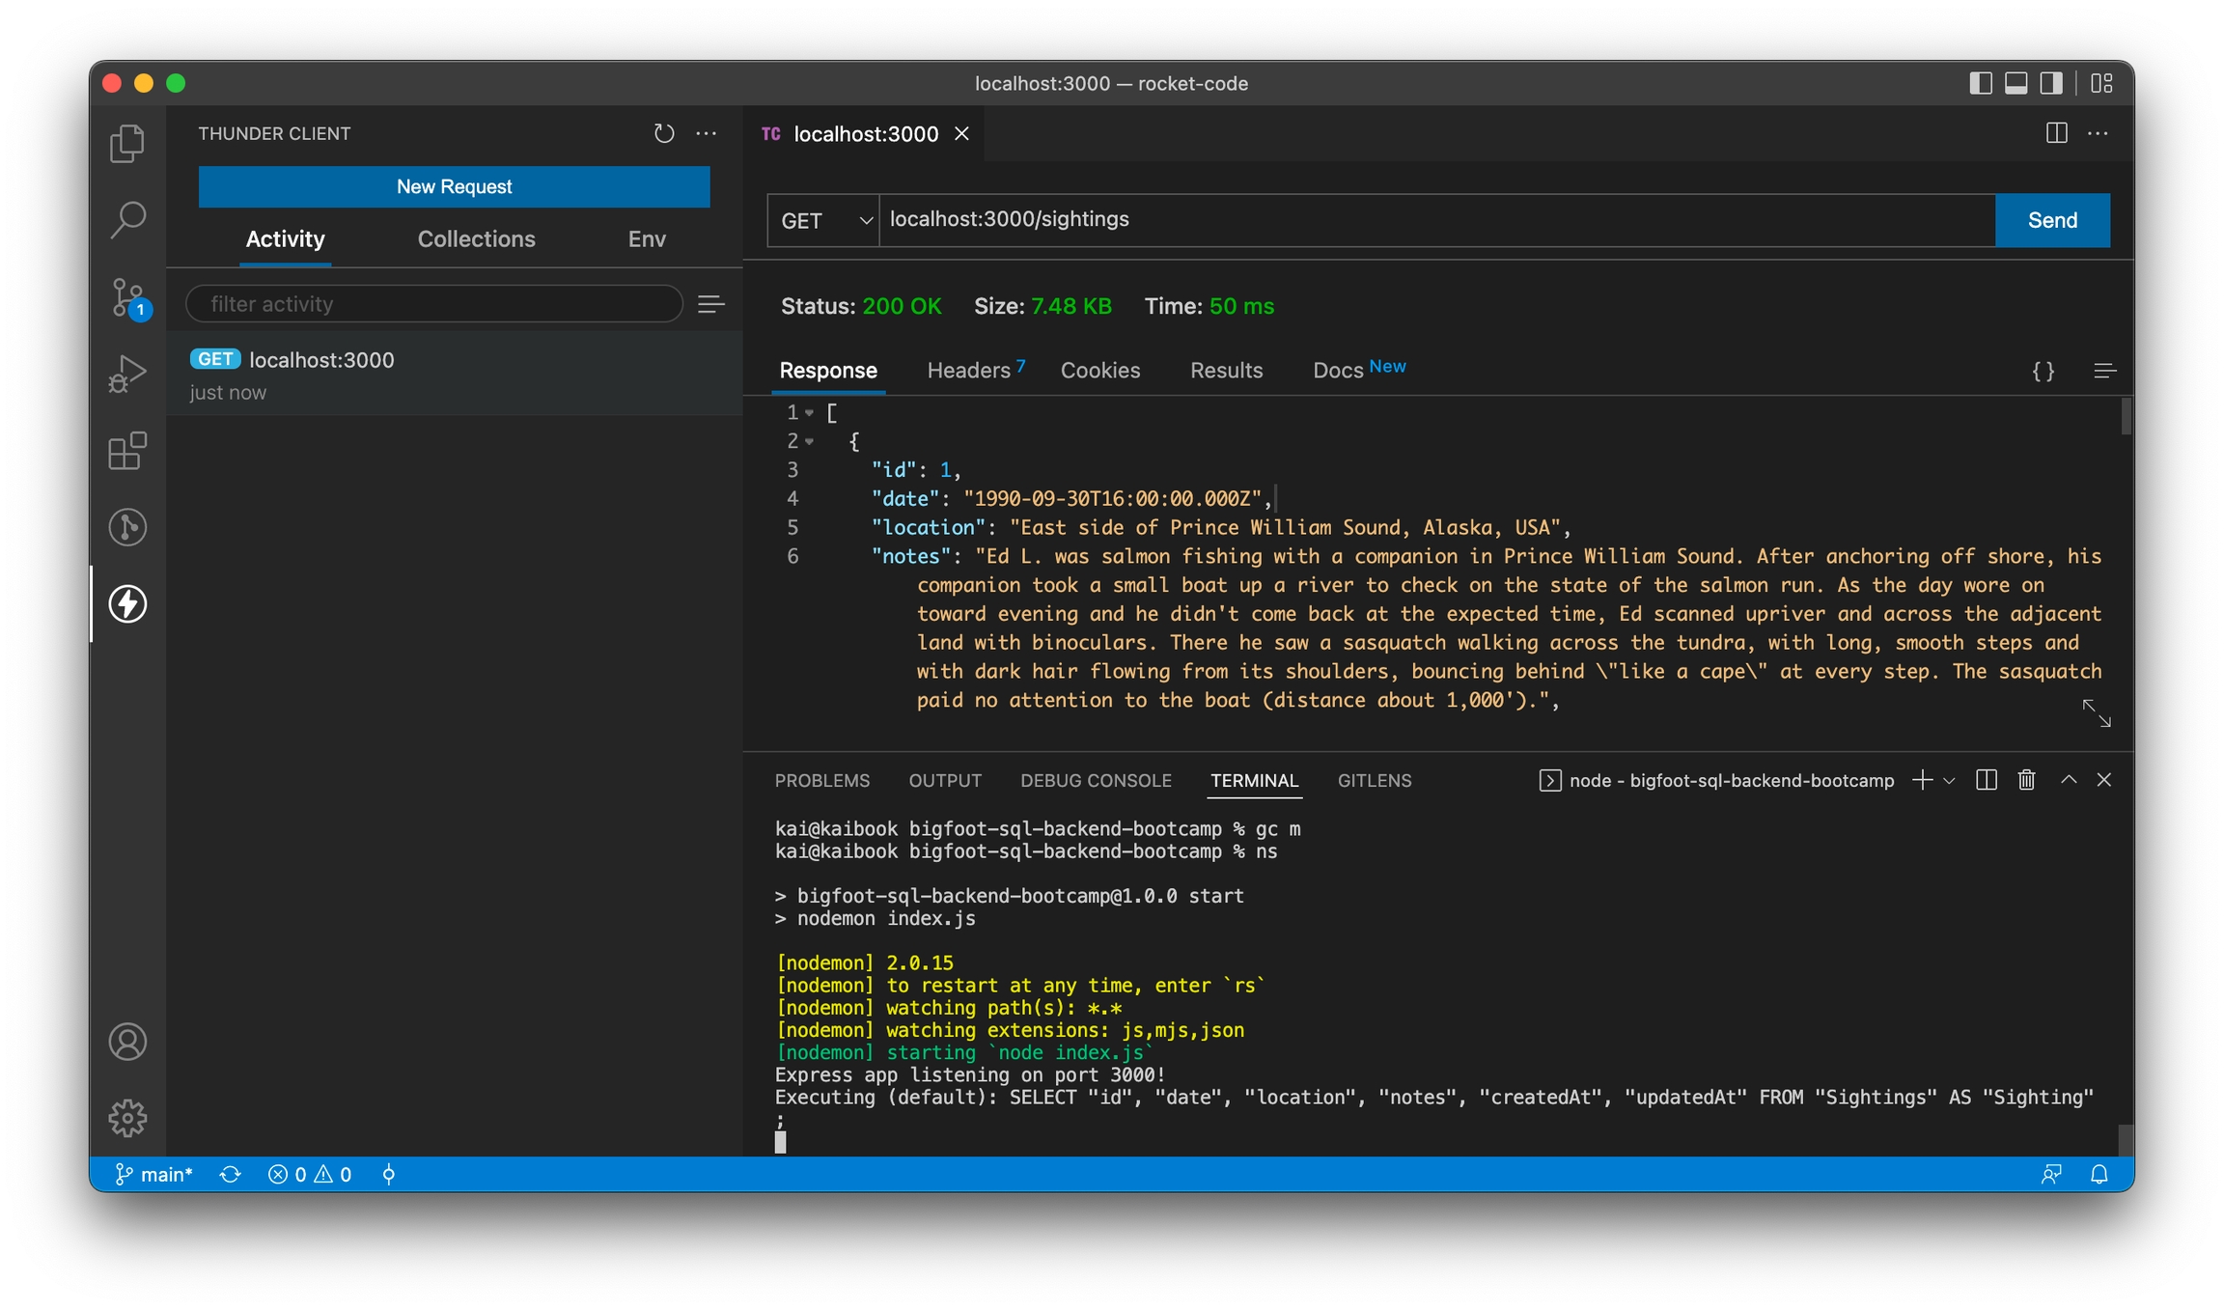
Task: Open notifications bell in status bar
Action: [2099, 1175]
